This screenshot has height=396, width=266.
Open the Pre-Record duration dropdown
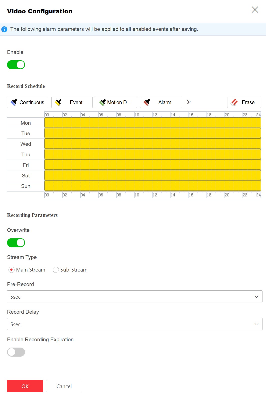pyautogui.click(x=135, y=297)
